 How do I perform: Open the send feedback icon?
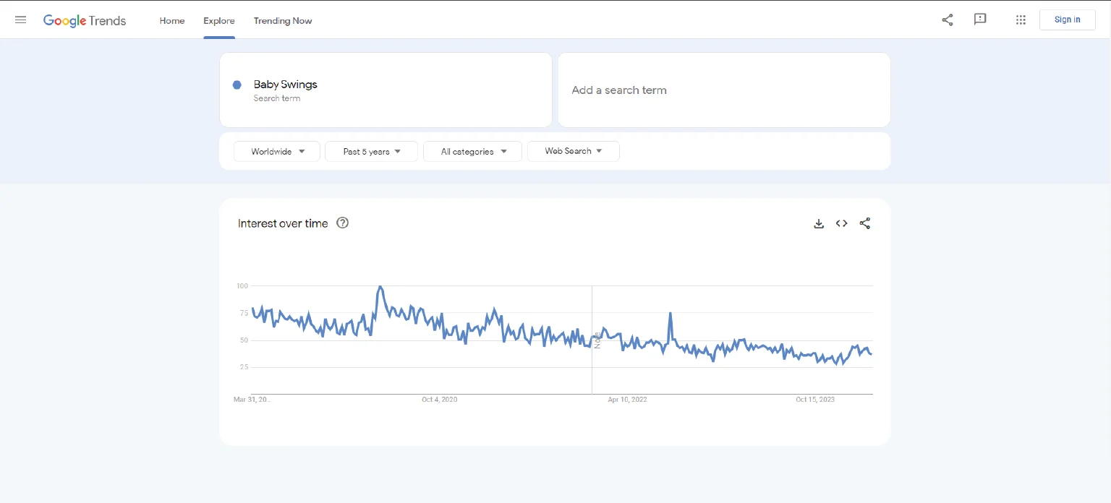980,20
